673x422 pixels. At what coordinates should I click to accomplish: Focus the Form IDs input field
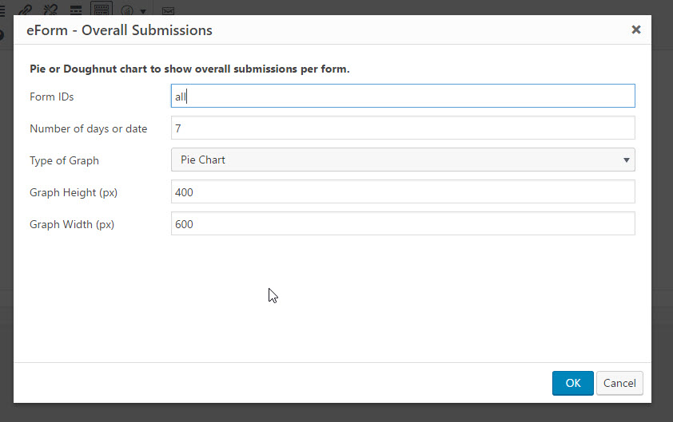coord(403,96)
